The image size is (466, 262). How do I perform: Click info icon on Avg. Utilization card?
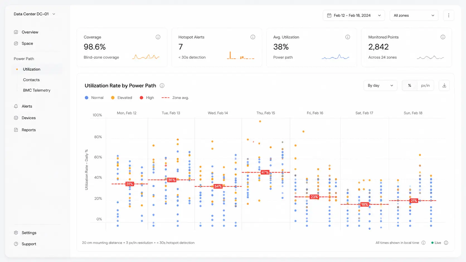(348, 37)
